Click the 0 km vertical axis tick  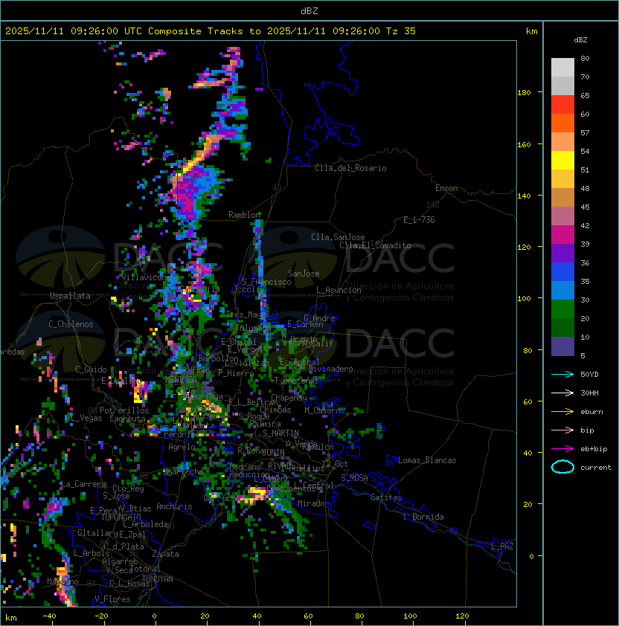pyautogui.click(x=531, y=556)
